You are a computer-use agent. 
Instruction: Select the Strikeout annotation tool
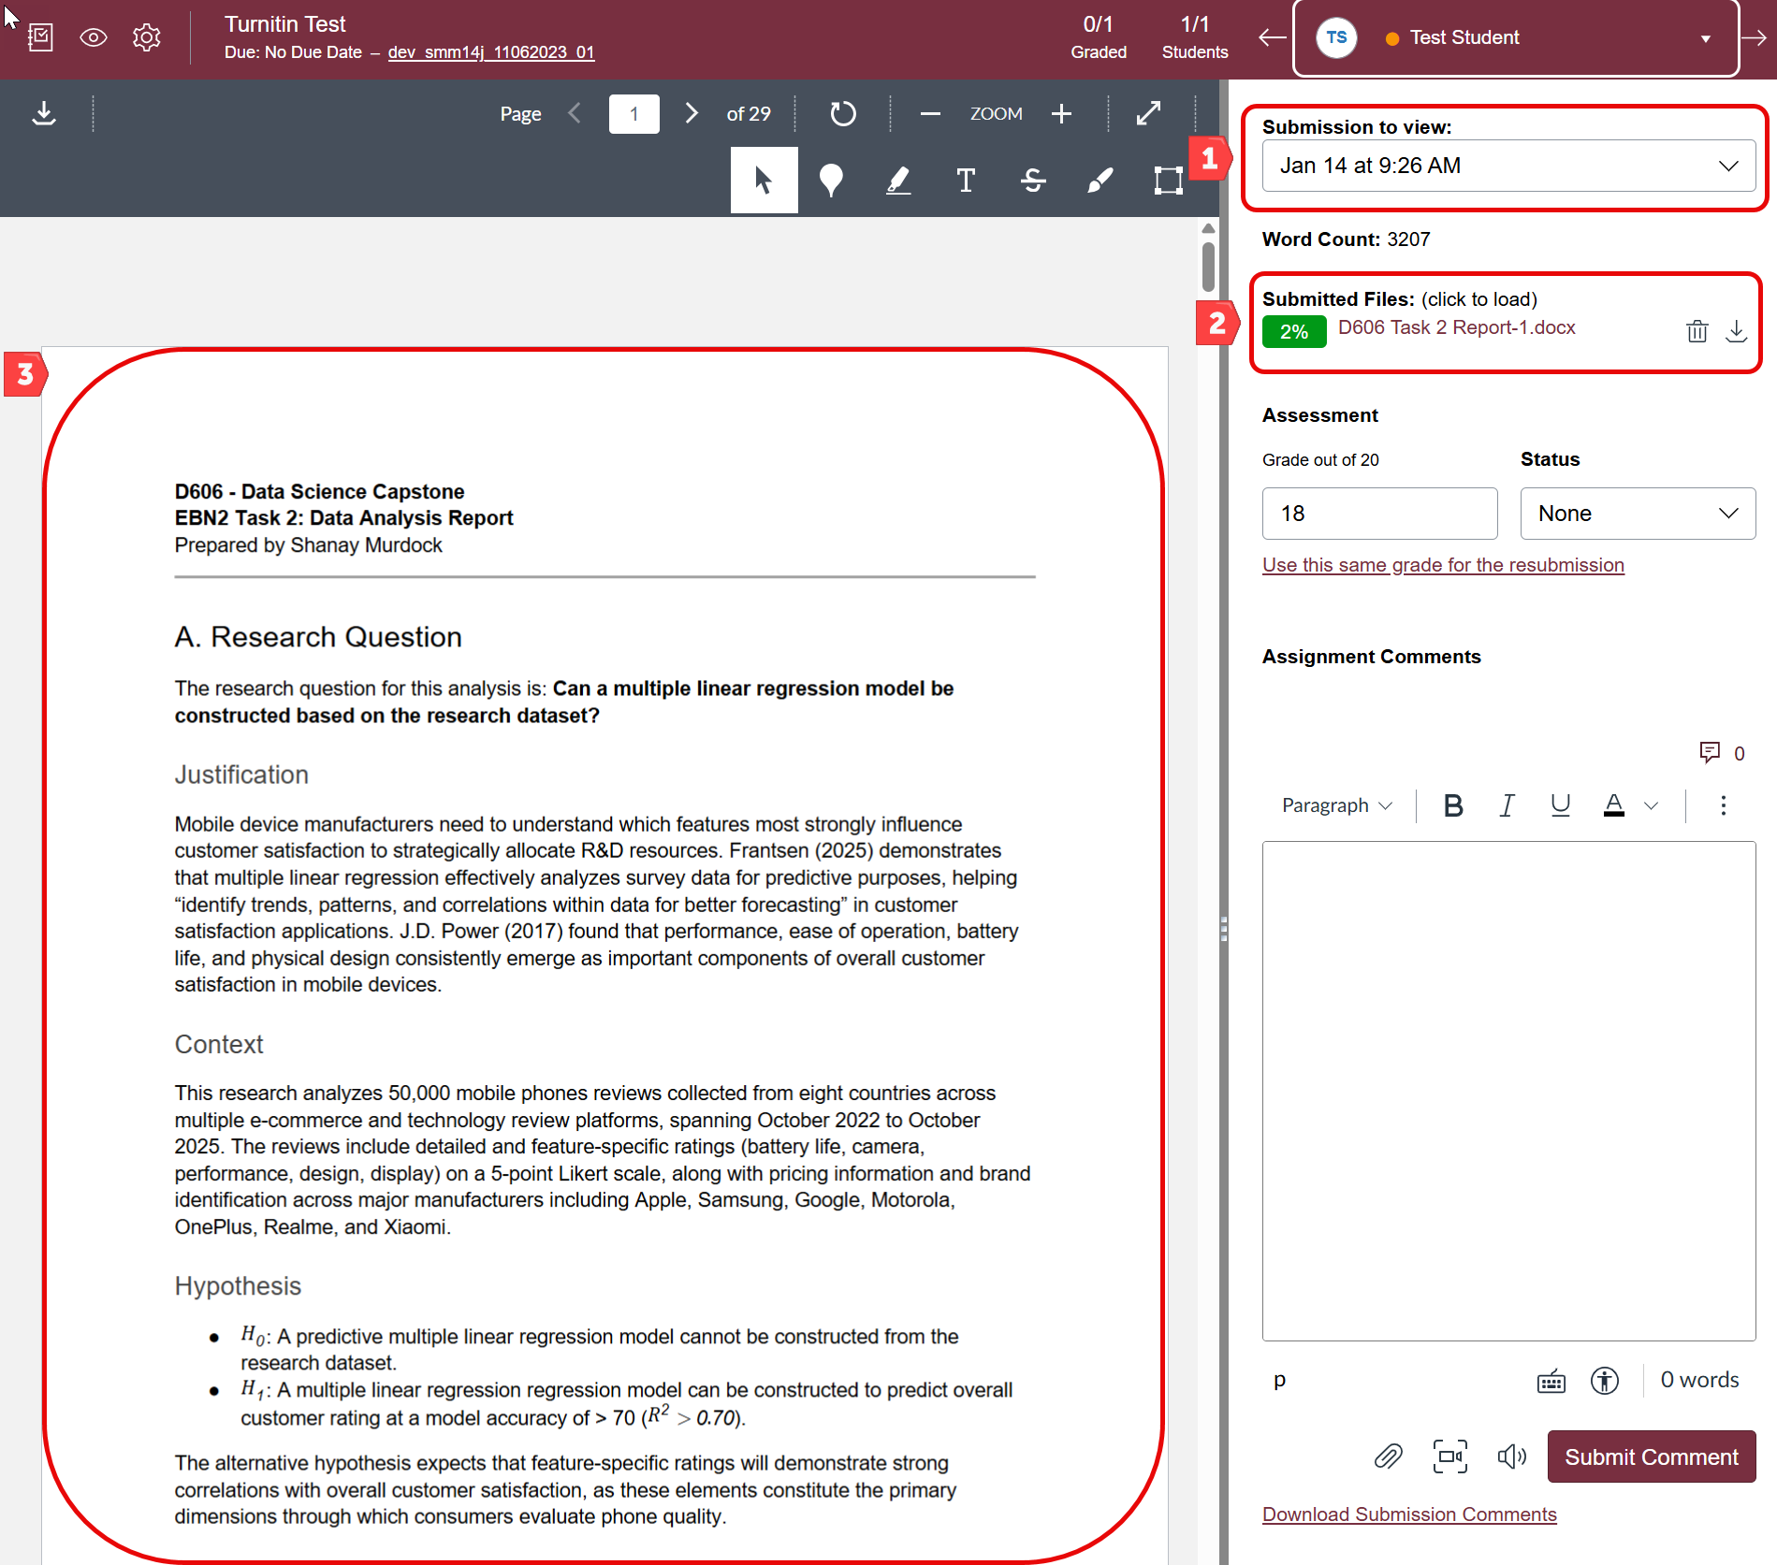click(x=1033, y=180)
